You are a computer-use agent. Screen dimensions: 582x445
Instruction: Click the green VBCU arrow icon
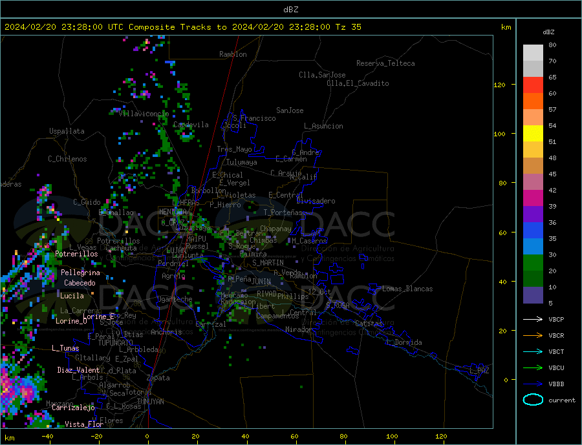point(533,368)
